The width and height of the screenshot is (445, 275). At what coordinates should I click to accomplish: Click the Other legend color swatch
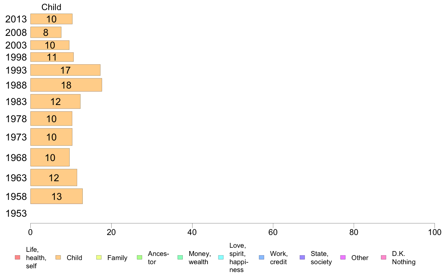click(x=343, y=257)
